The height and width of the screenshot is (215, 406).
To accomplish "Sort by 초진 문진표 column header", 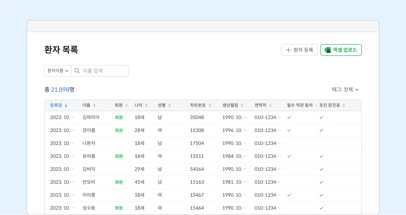I will pos(332,105).
